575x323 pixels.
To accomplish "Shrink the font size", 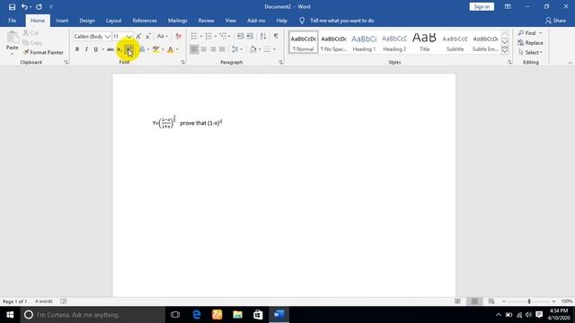I will (x=147, y=36).
